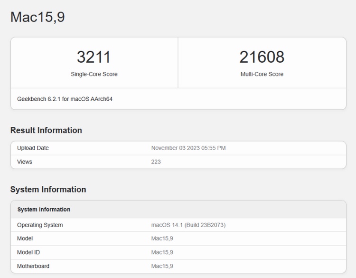Screen dimensions: 356x278
Task: Click the Single-Core Score label
Action: click(94, 74)
